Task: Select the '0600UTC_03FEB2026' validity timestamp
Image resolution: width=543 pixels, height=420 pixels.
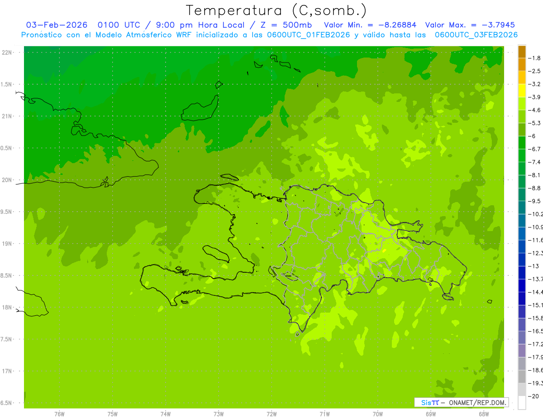Action: (476, 35)
